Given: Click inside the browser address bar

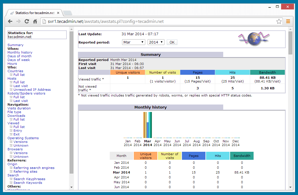Looking at the screenshot, I should click(x=115, y=21).
